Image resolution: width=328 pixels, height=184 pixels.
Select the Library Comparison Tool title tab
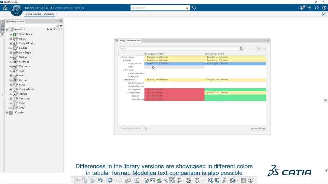pyautogui.click(x=128, y=41)
